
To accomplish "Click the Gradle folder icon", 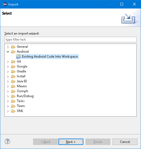I will pyautogui.click(x=13, y=71).
